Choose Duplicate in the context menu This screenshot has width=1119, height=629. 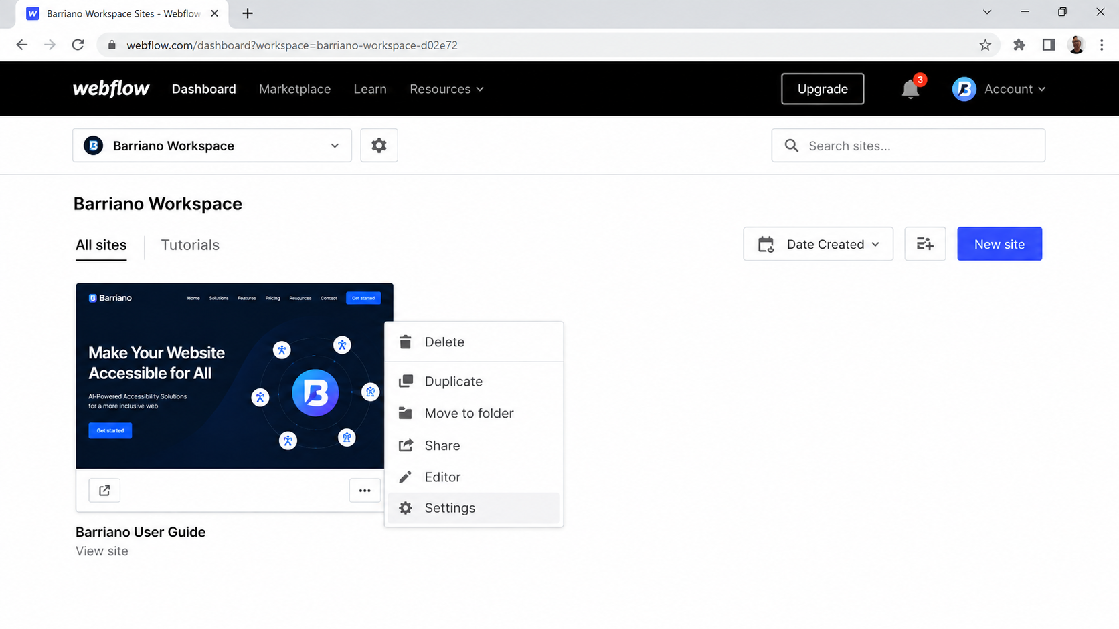(x=474, y=381)
